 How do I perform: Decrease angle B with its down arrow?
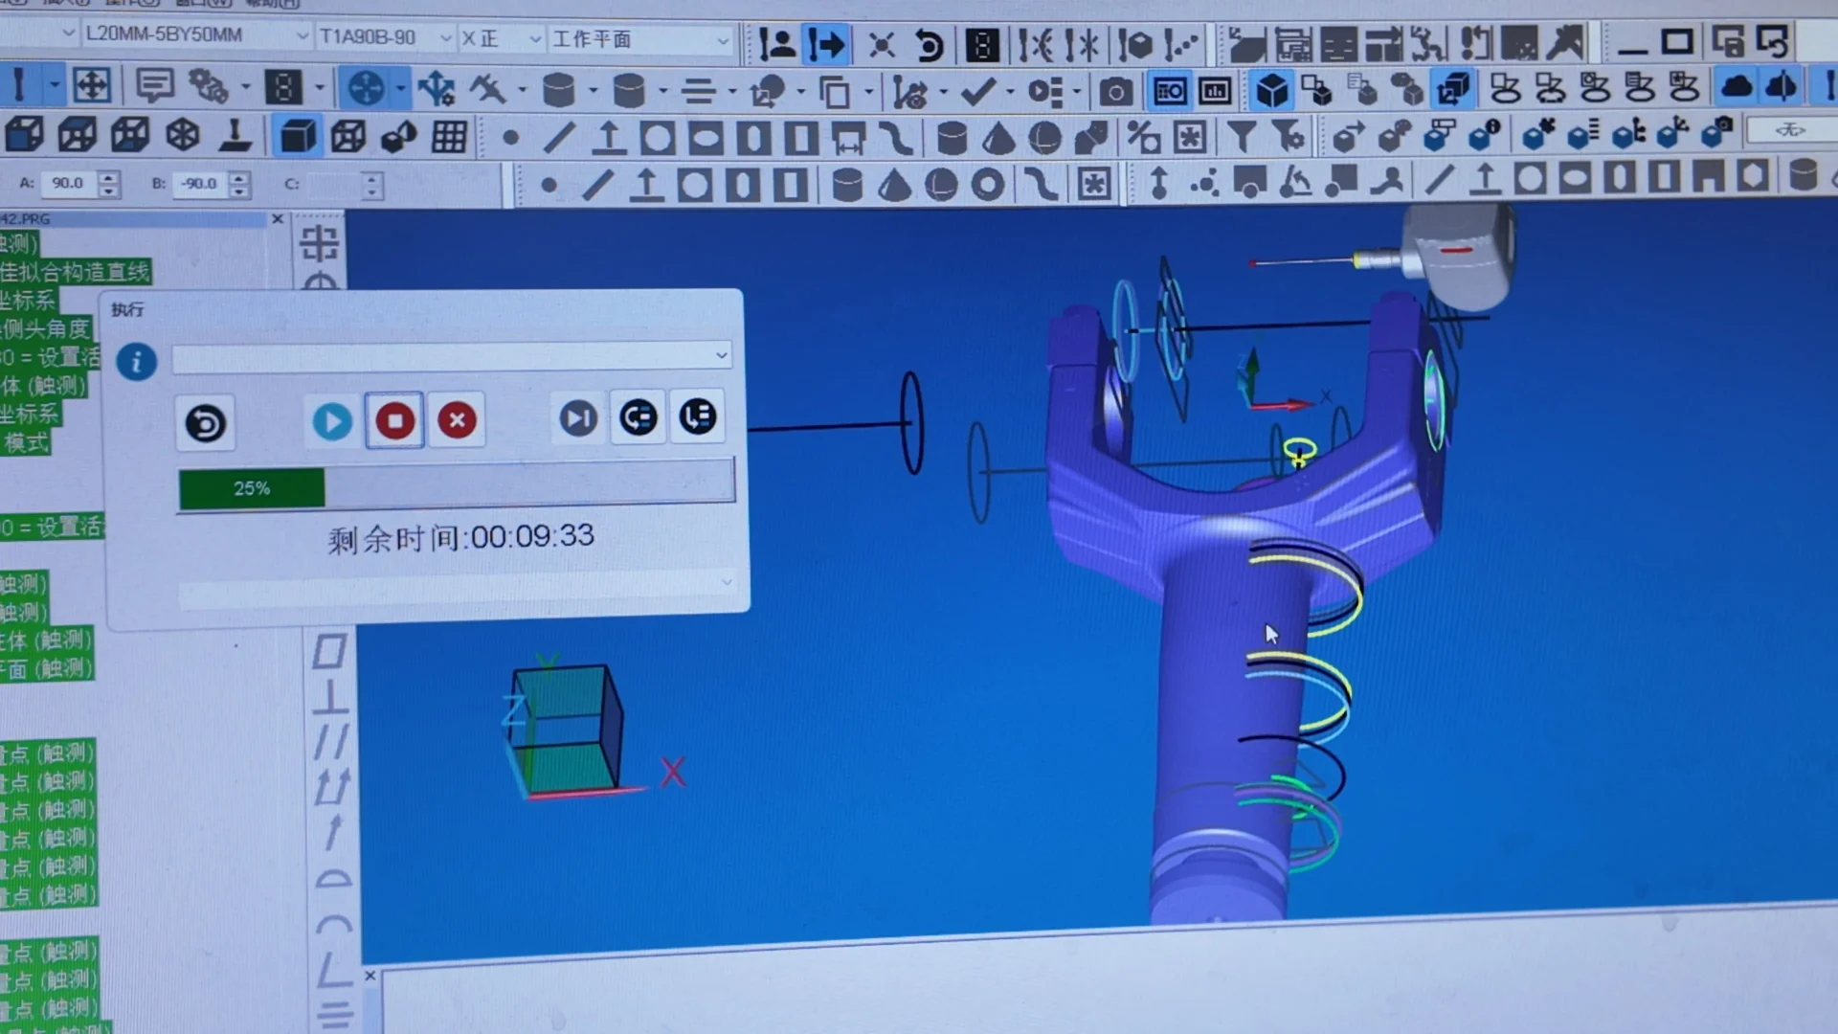coord(239,191)
